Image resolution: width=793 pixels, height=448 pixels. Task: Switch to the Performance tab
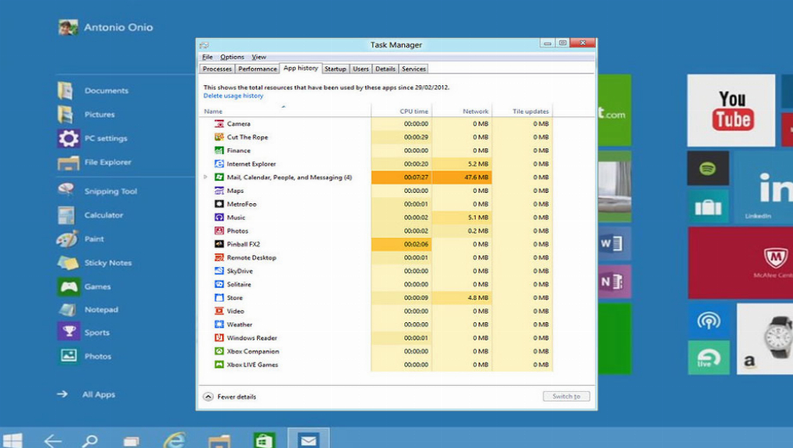[x=258, y=69]
